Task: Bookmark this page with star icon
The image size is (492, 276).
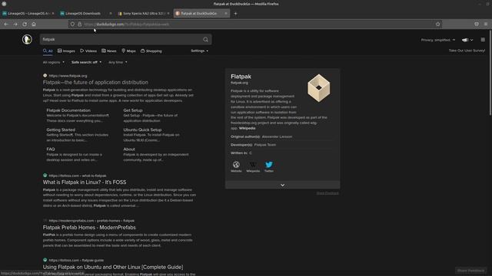Action: (437, 24)
